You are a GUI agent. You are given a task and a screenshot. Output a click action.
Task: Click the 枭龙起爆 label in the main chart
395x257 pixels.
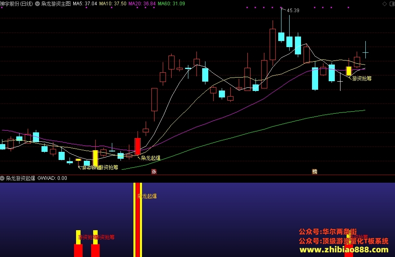point(151,158)
